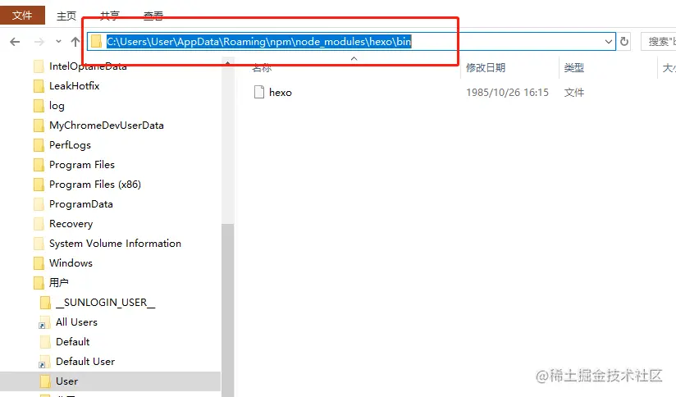Click the PerfLogs folder icon

tap(39, 145)
